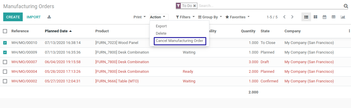The width and height of the screenshot is (351, 108).
Task: Click the IMPORT button
Action: coord(34,17)
